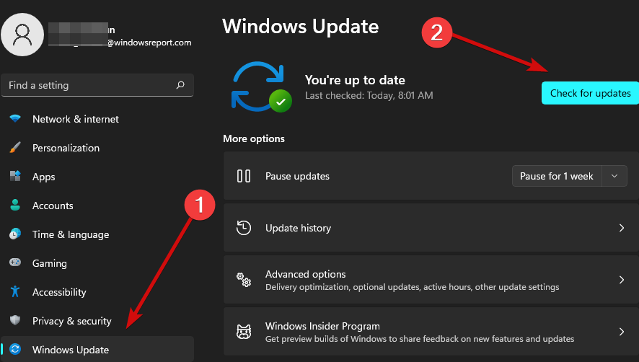
Task: Click the Windows Insider Program cat icon
Action: 244,332
